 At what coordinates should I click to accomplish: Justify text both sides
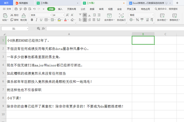pos(94,20)
